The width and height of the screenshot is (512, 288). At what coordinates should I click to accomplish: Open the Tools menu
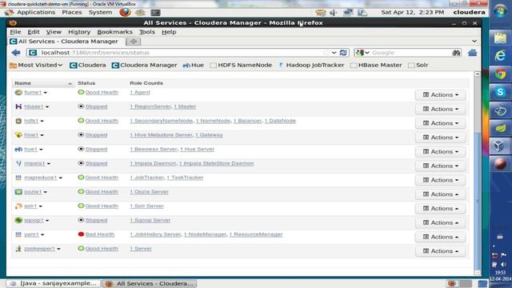click(x=147, y=32)
